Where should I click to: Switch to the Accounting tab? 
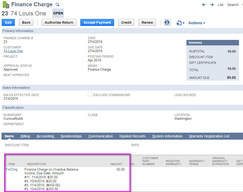pyautogui.click(x=45, y=136)
